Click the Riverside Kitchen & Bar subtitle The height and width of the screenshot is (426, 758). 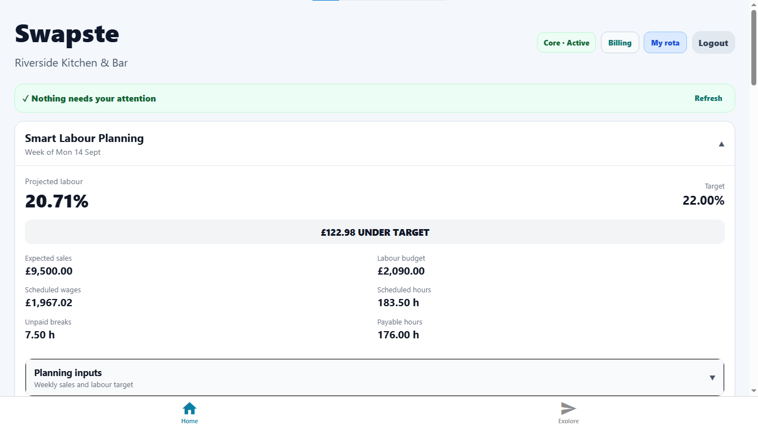click(x=71, y=63)
